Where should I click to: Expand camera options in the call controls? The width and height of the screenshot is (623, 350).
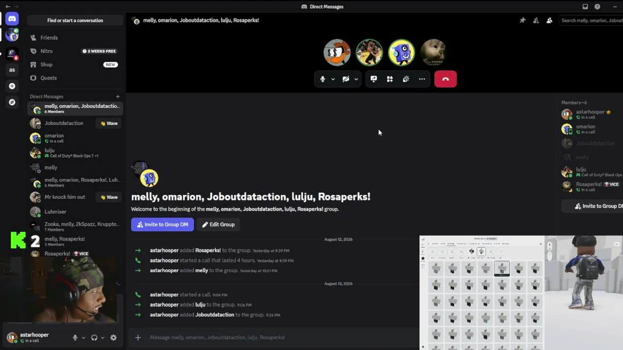click(x=356, y=79)
